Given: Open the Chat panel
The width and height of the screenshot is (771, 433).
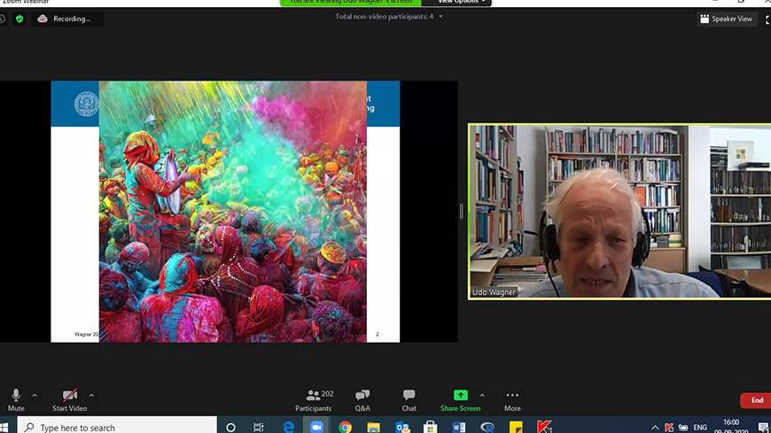Looking at the screenshot, I should [409, 399].
